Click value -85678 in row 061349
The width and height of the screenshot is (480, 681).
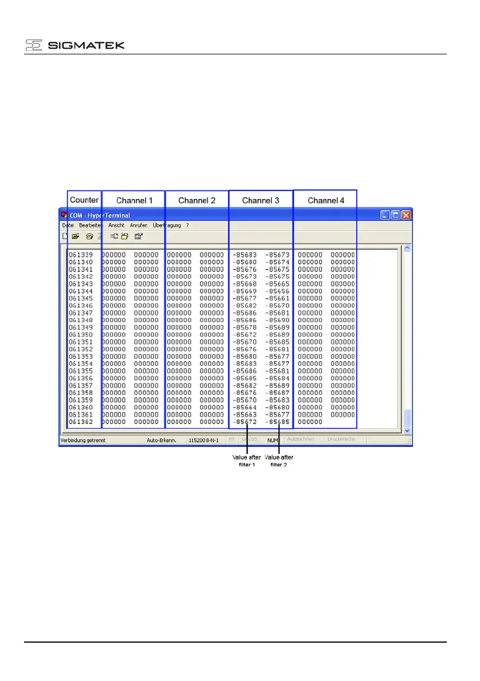[x=245, y=327]
